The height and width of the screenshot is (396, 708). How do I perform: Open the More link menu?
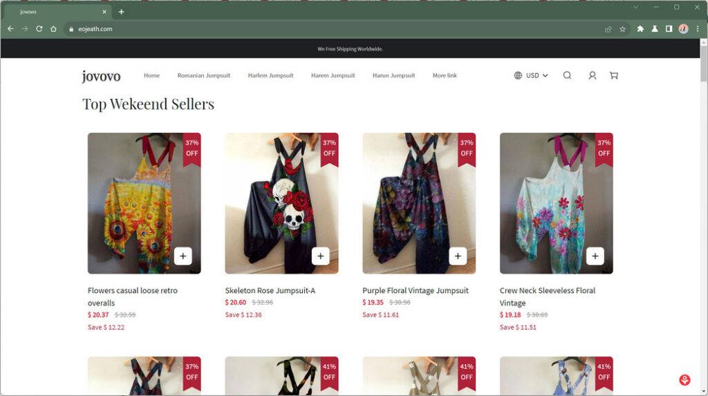[445, 75]
